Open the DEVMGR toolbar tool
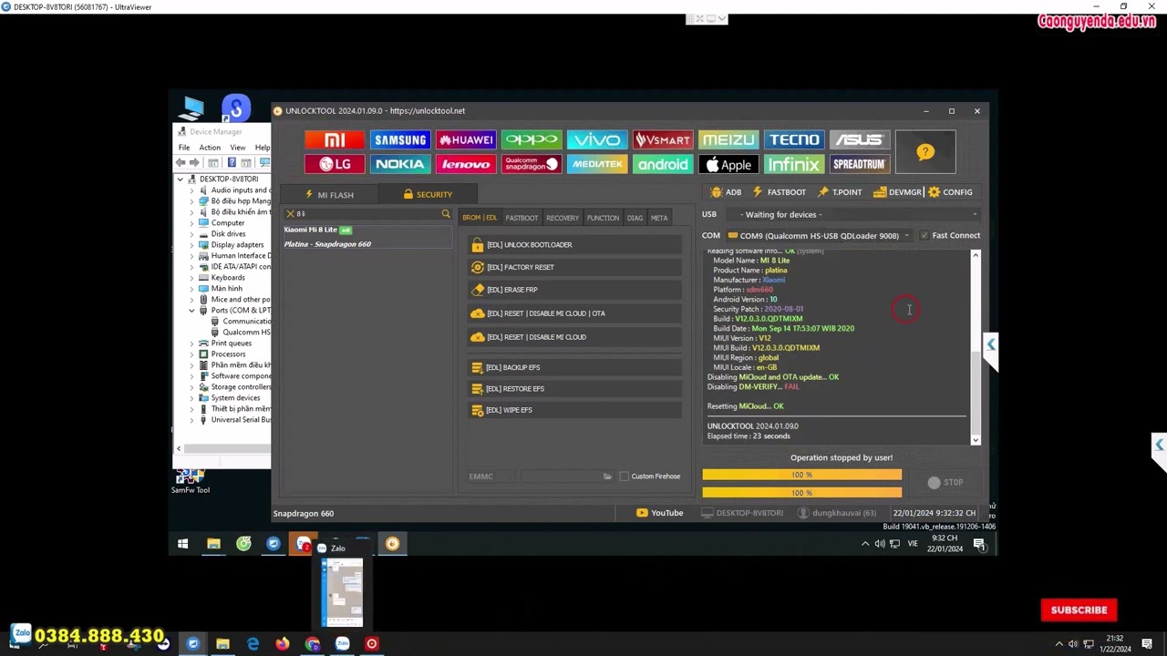1167x656 pixels. (898, 192)
